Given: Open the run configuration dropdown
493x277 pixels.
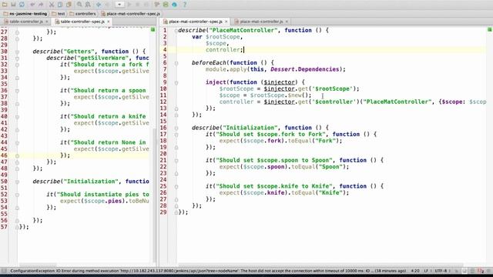Looking at the screenshot, I should coord(119,5).
